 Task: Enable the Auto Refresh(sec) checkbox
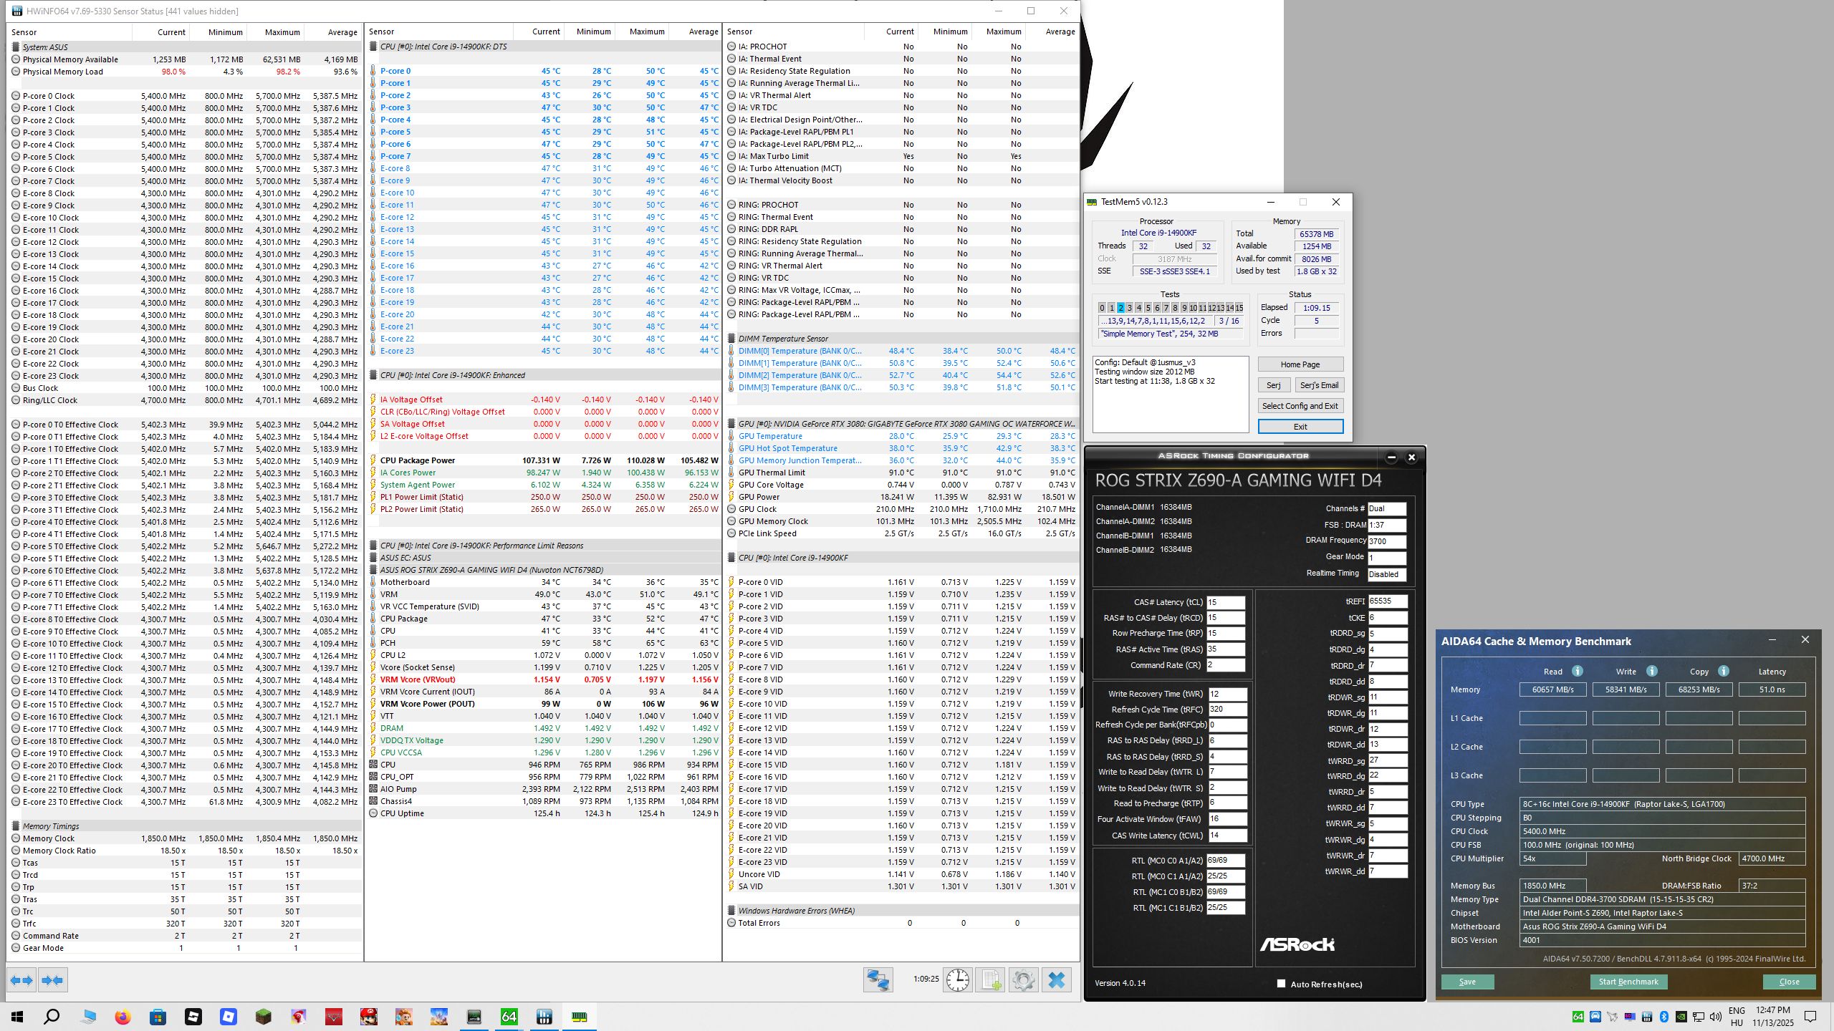pos(1281,984)
